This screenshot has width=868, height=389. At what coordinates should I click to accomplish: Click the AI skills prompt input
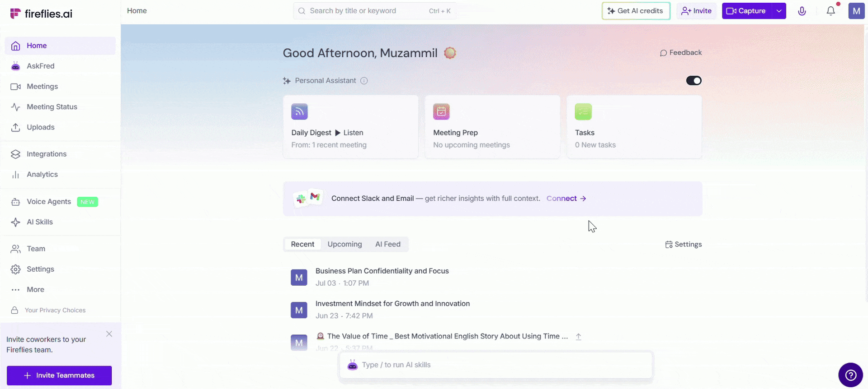click(x=495, y=365)
